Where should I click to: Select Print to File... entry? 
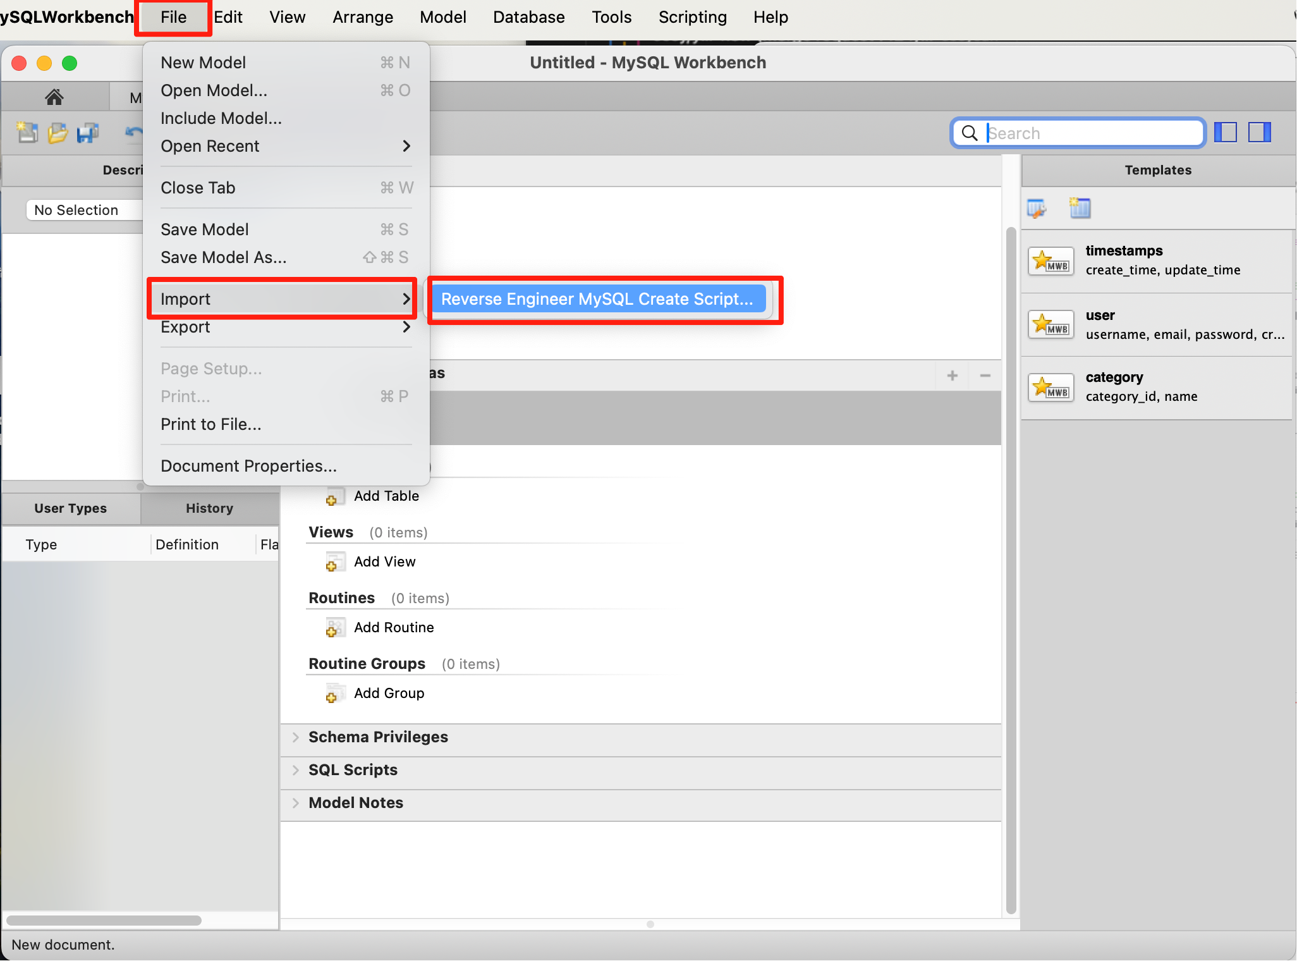[x=286, y=424]
